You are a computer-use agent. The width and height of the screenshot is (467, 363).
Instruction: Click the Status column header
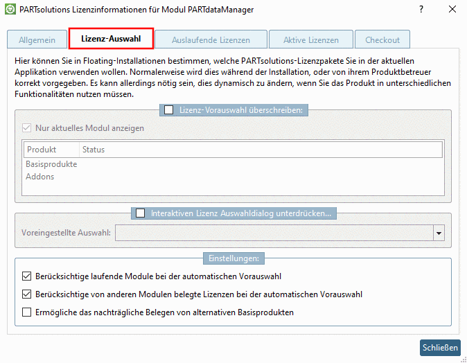261,150
